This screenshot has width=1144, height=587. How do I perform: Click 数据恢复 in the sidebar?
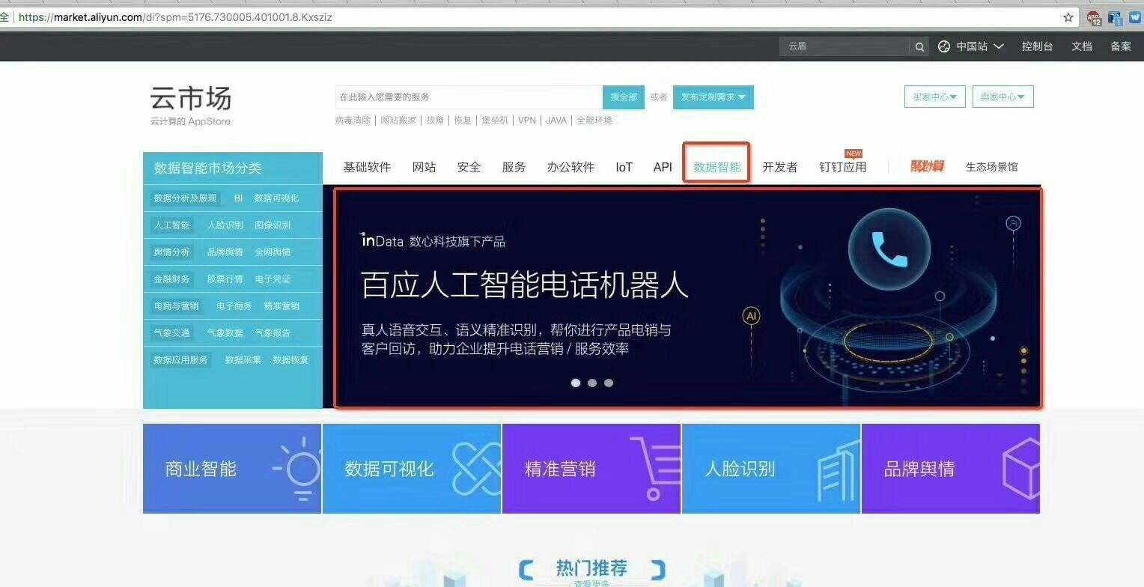point(290,360)
